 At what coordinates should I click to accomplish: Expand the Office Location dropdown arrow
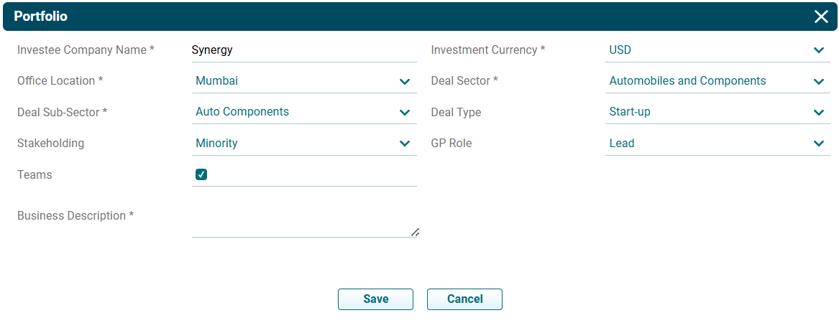(x=405, y=82)
